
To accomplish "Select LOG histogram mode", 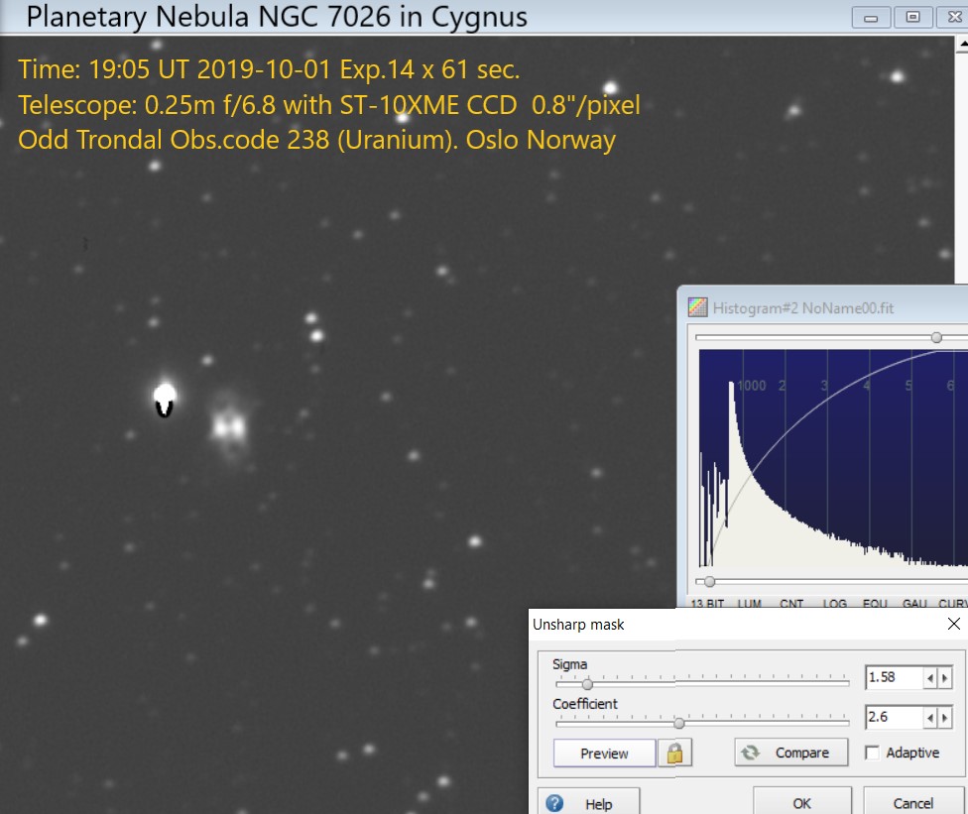I will tap(834, 603).
